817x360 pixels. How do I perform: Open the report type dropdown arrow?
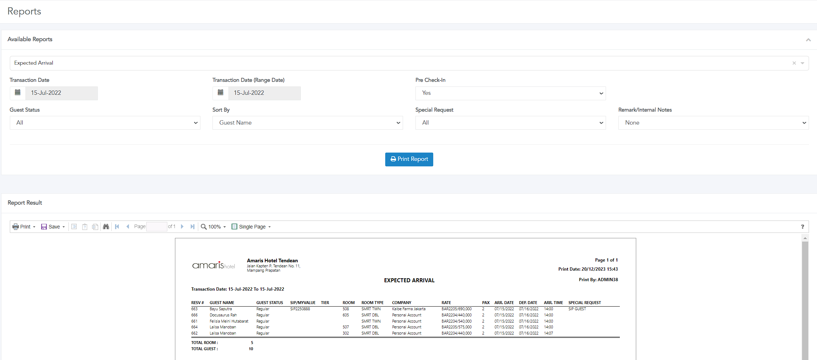click(802, 63)
